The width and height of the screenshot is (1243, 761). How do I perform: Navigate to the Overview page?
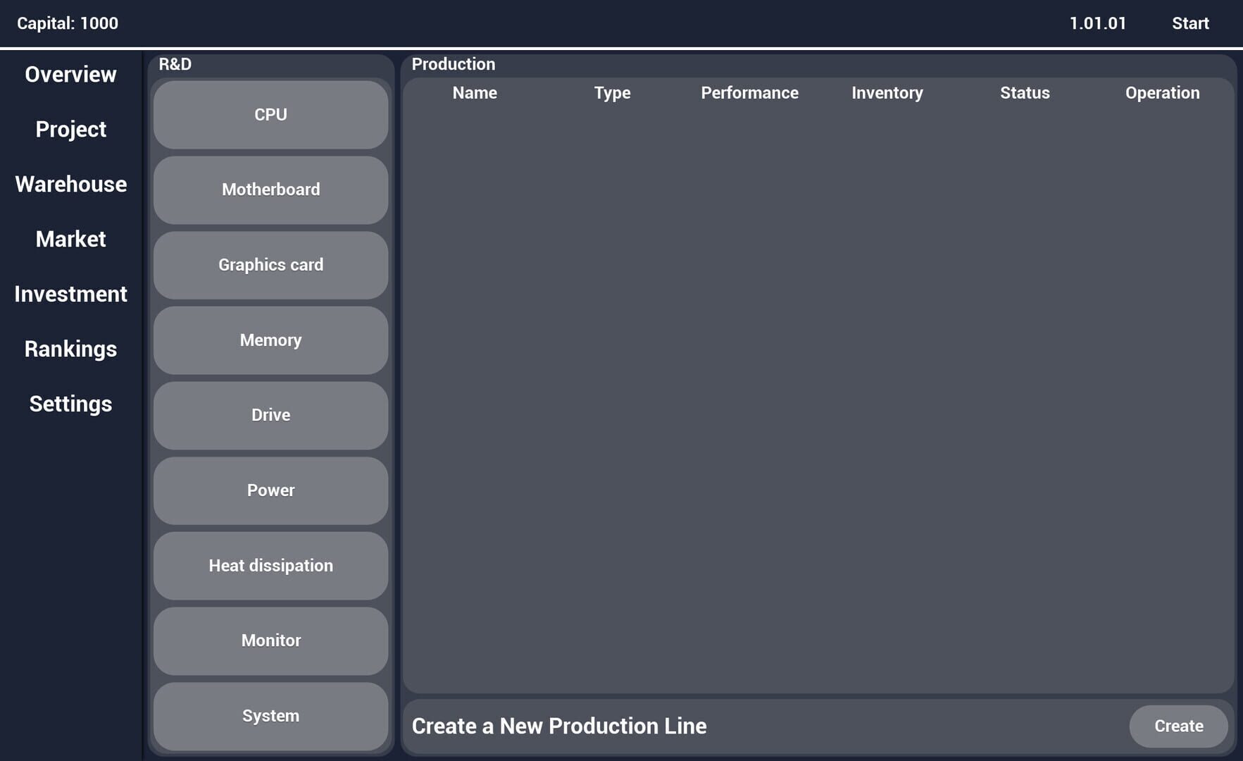(x=70, y=74)
